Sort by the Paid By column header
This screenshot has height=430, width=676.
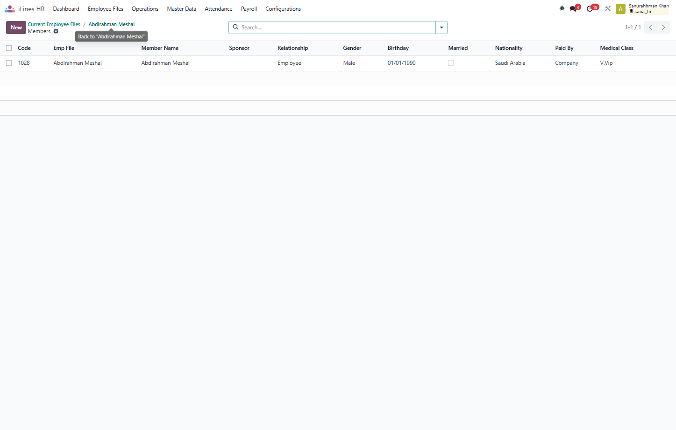coord(564,48)
